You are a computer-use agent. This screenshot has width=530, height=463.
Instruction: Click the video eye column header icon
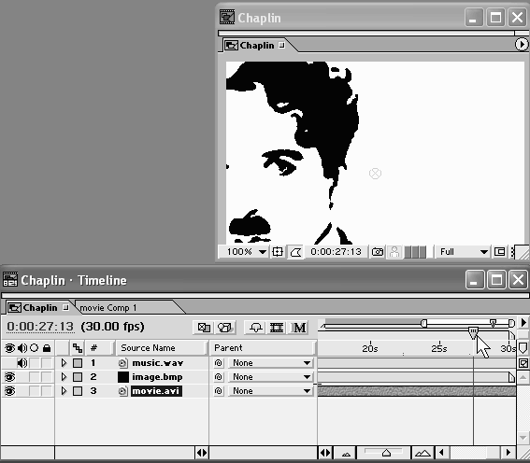point(9,348)
